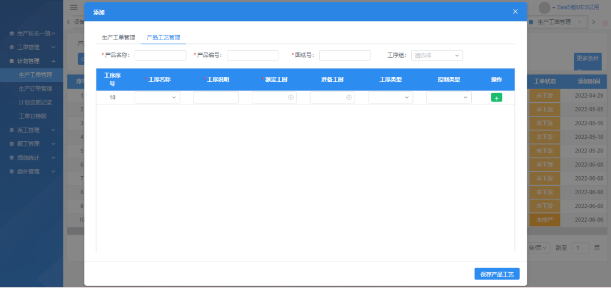This screenshot has width=611, height=288.
Task: Click the 2022-05-16 date cell
Action: [589, 123]
